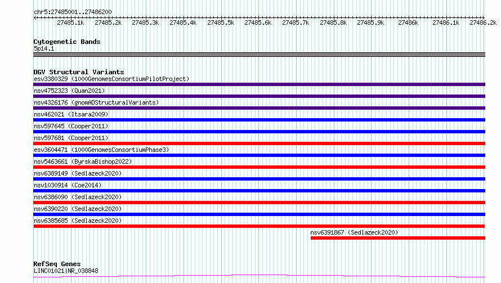This screenshot has height=283, width=501.
Task: Click the 27486.2k ruler label
Action: (483, 23)
